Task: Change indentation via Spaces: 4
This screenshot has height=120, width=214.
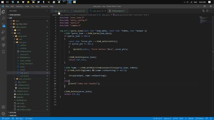Action: click(167, 119)
